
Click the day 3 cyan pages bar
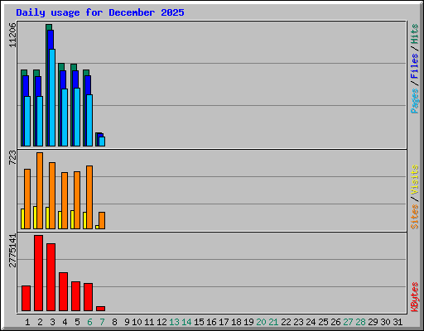52,98
